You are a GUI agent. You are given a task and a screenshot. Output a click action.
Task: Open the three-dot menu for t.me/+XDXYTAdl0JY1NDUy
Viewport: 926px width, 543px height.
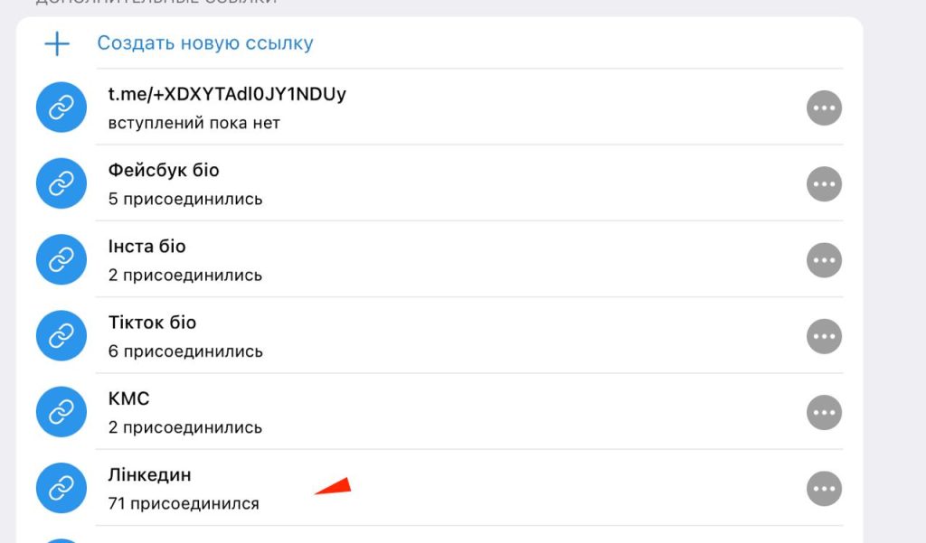click(824, 108)
